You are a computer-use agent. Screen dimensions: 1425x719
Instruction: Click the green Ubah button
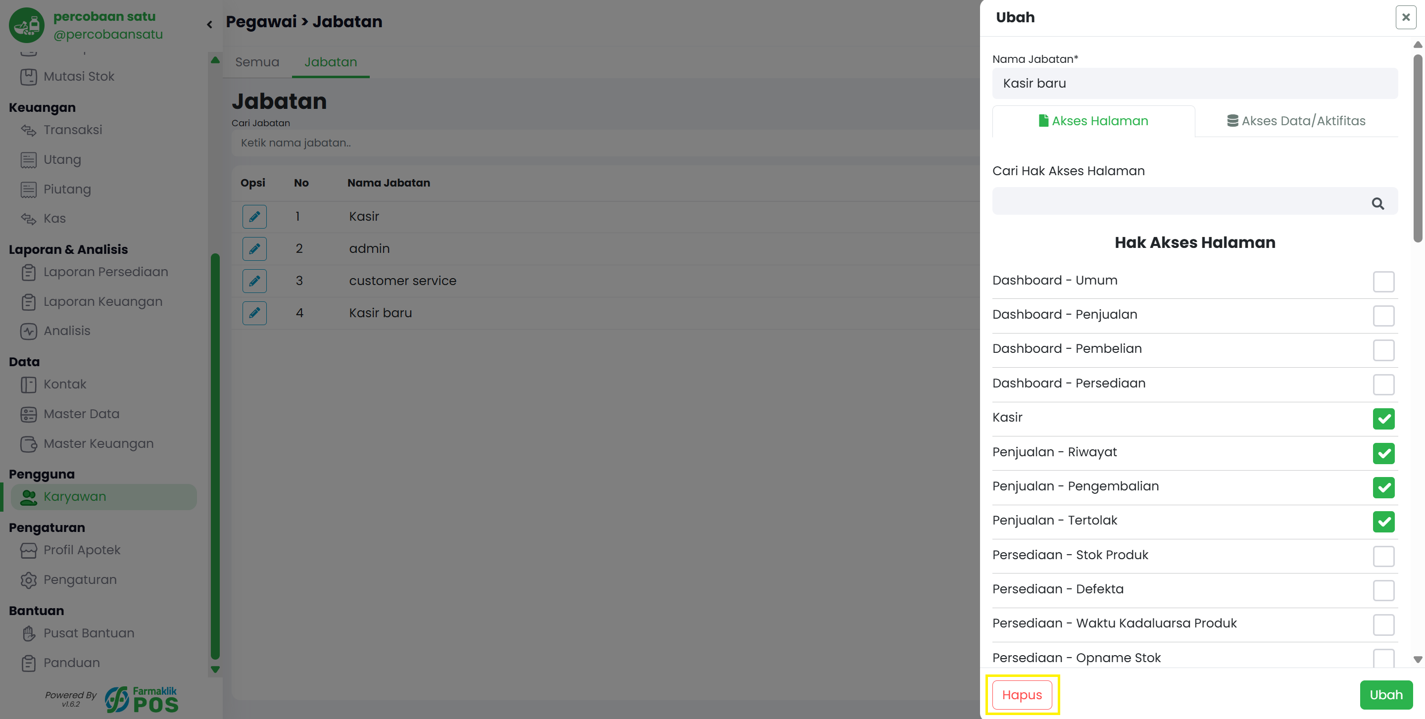point(1386,695)
